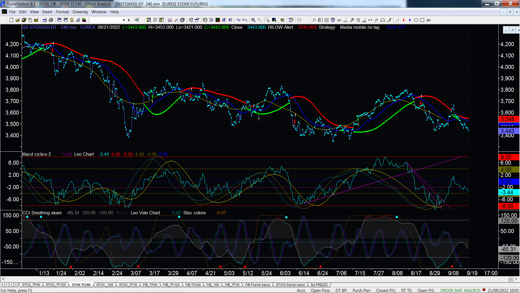Open the Insert menu
The image size is (520, 293).
coord(47,12)
